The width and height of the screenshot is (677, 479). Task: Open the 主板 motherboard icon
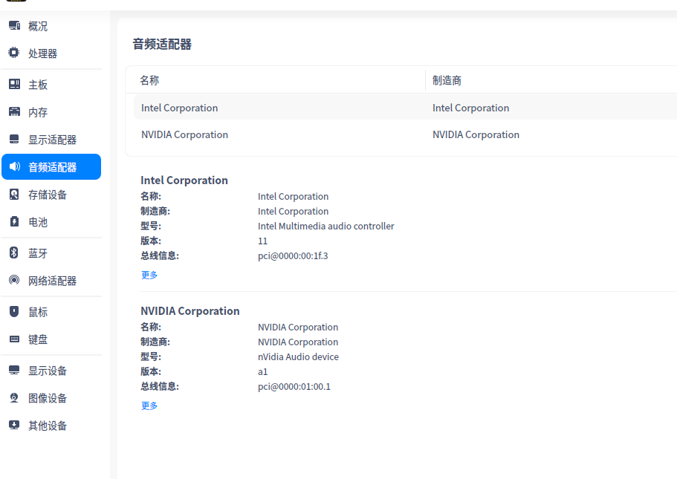14,84
